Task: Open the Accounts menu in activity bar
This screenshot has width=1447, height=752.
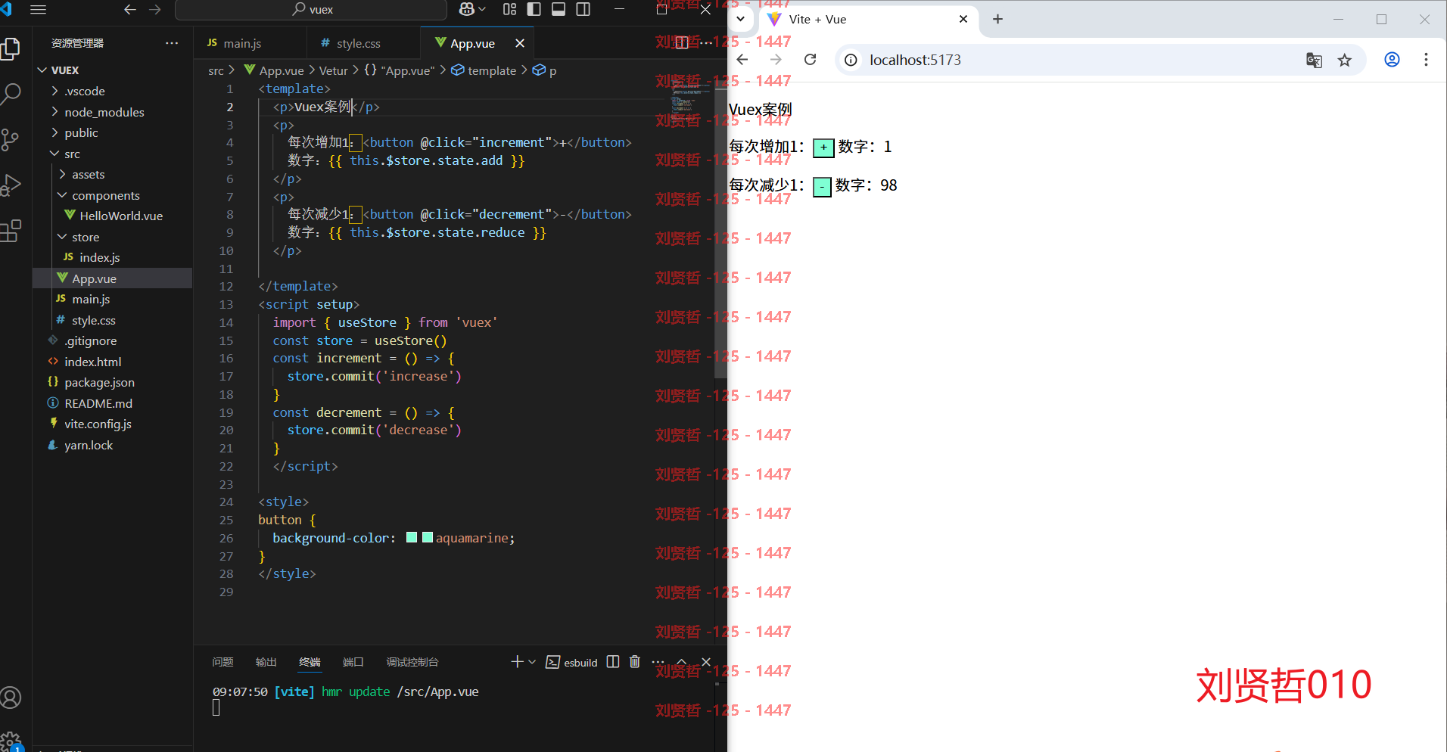Action: [11, 697]
